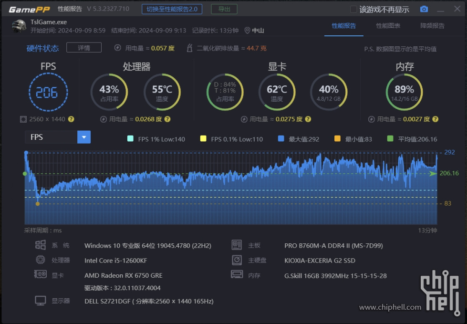Click the 292 max value axis label
The image size is (467, 324).
449,152
